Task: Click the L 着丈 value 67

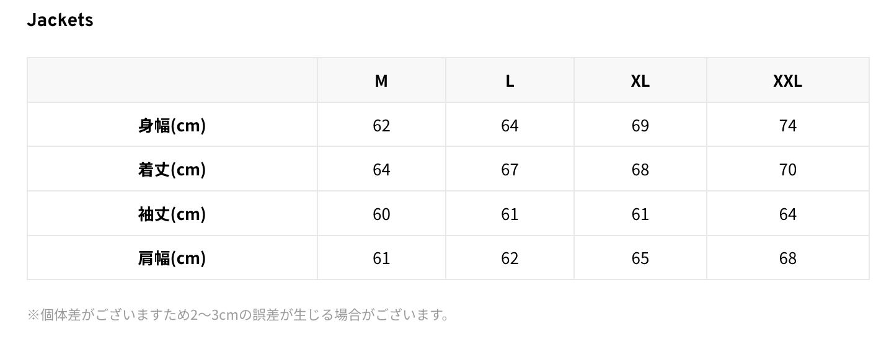Action: point(510,169)
